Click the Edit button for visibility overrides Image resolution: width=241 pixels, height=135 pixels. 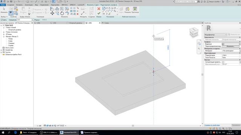coord(230,46)
